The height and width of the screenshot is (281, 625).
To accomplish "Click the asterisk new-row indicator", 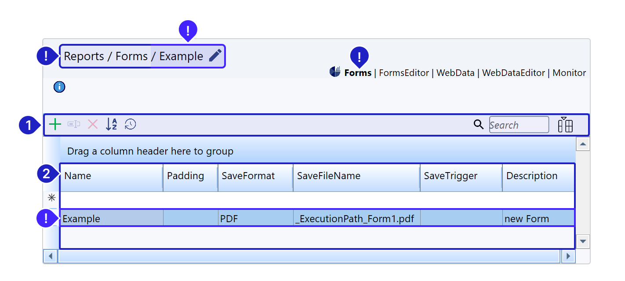I will coord(51,198).
